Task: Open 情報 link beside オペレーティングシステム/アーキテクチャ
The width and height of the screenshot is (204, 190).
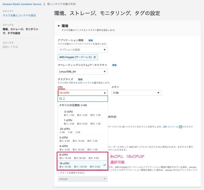Action: tap(114, 65)
